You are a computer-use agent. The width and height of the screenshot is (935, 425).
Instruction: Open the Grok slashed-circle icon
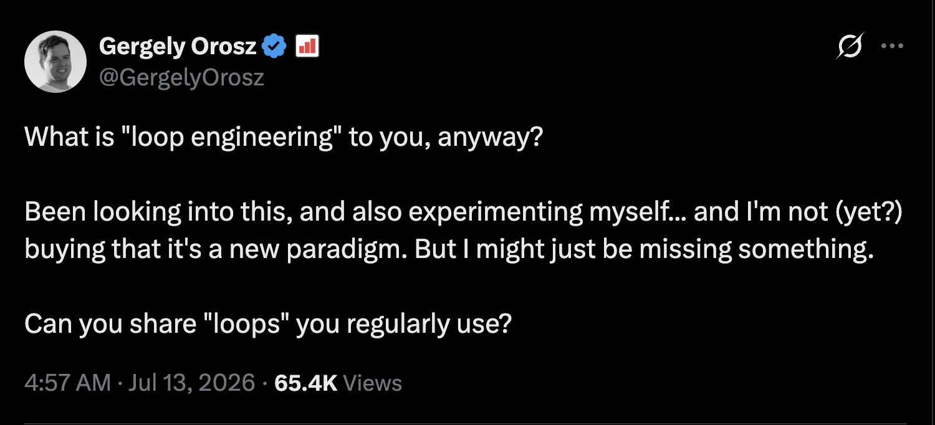tap(850, 46)
